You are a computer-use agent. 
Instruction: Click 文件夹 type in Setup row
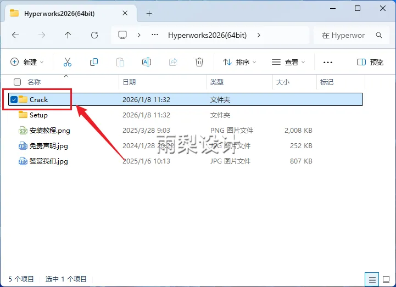220,115
